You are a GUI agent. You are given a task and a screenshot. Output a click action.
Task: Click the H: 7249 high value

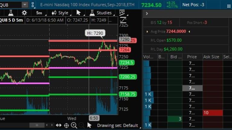(x=99, y=20)
